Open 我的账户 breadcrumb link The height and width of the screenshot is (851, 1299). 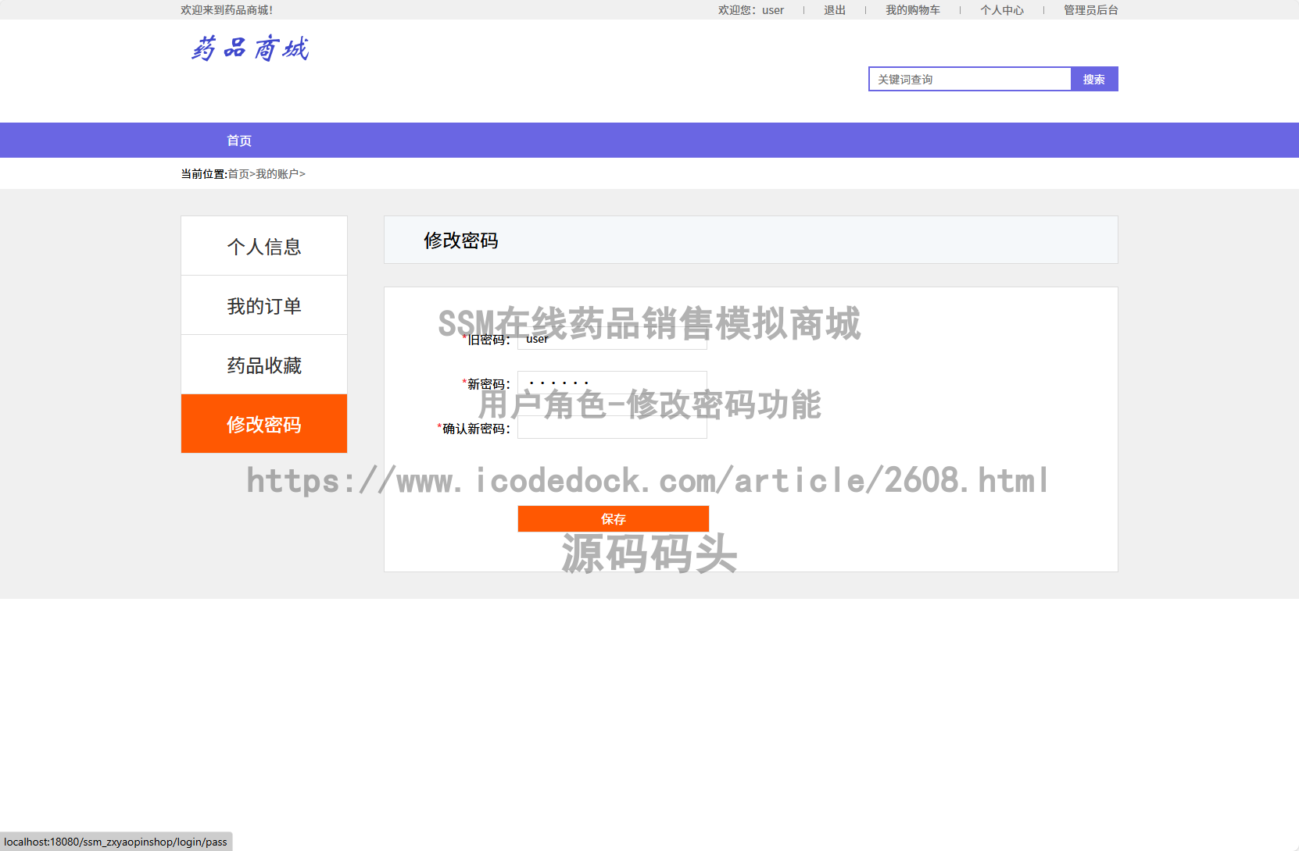coord(277,173)
